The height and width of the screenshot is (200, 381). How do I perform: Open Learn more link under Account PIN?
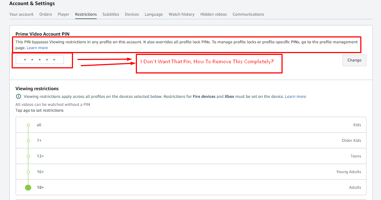click(x=37, y=48)
